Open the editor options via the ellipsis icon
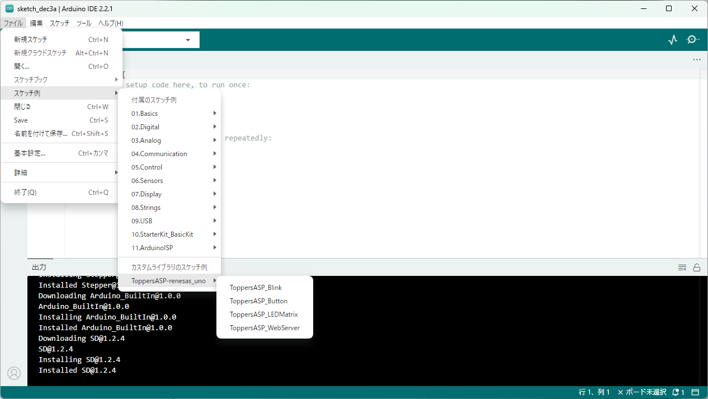This screenshot has height=399, width=708. (696, 59)
